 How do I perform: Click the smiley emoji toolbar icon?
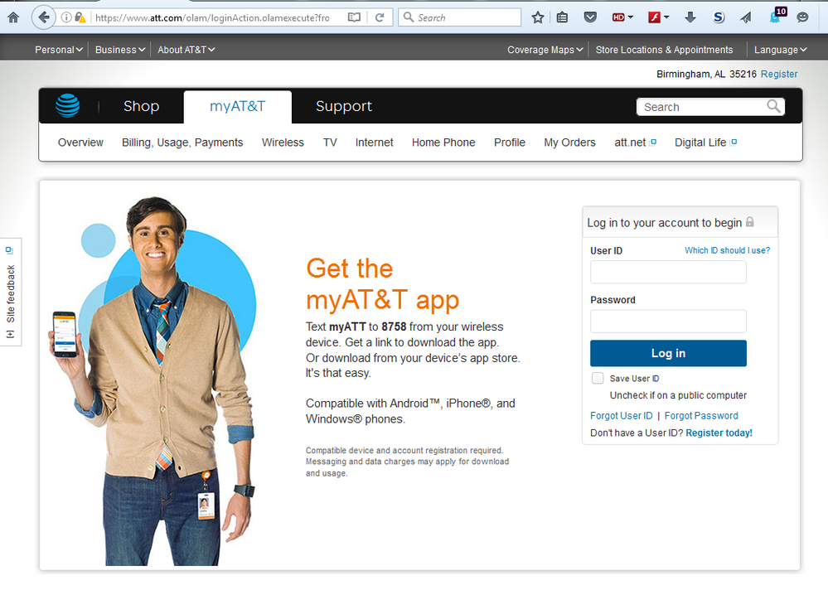(802, 17)
